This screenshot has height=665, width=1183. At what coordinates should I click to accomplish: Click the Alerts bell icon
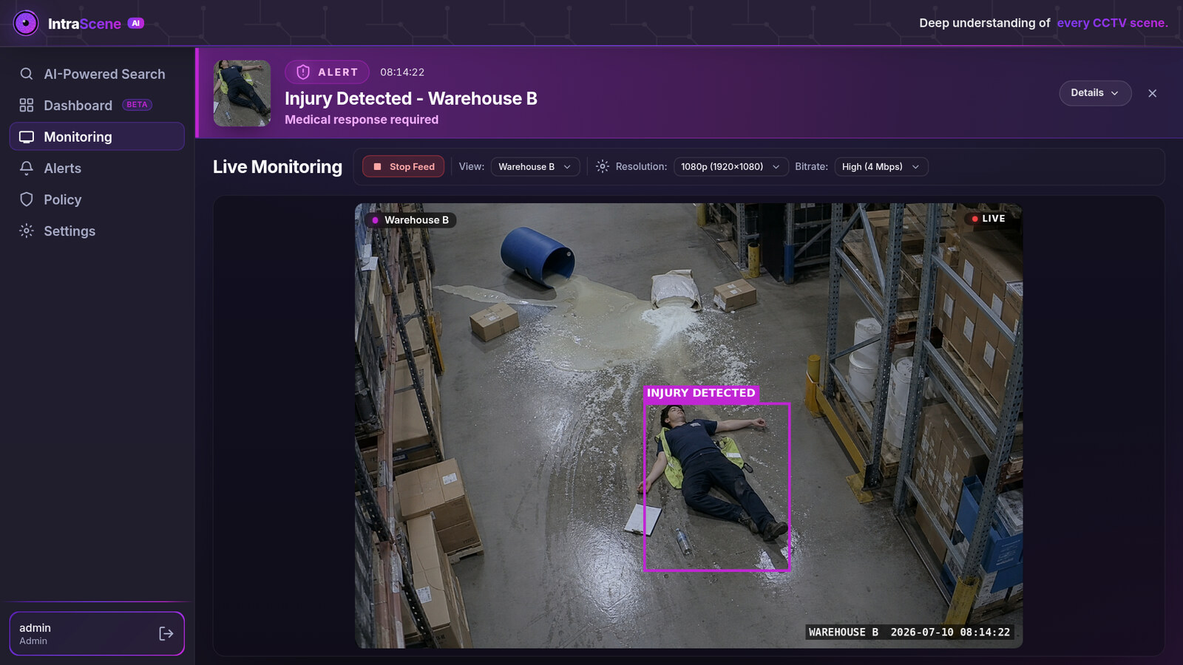(x=27, y=168)
